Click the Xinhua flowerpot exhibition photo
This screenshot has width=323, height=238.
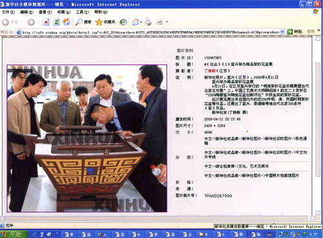click(x=87, y=139)
